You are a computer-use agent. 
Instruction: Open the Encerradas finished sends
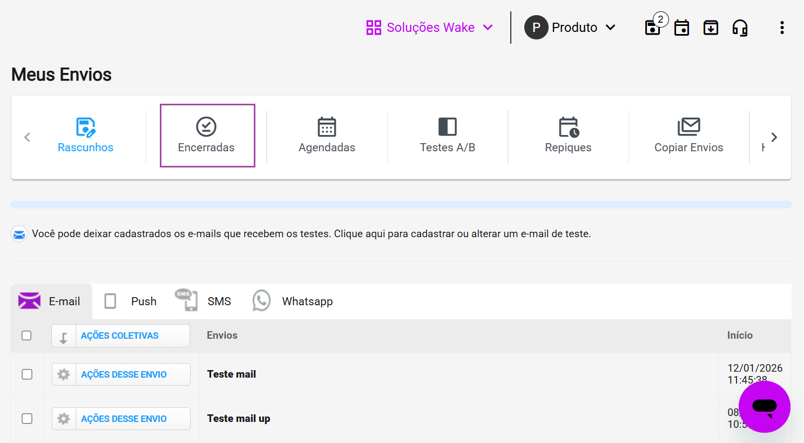click(x=207, y=136)
